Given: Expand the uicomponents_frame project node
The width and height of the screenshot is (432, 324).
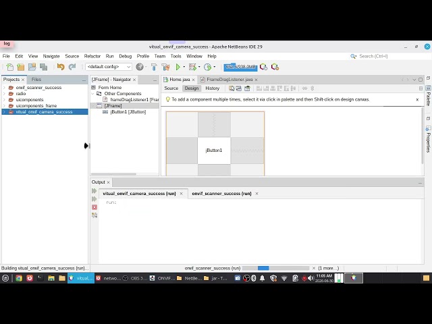Looking at the screenshot, I should 4,106.
